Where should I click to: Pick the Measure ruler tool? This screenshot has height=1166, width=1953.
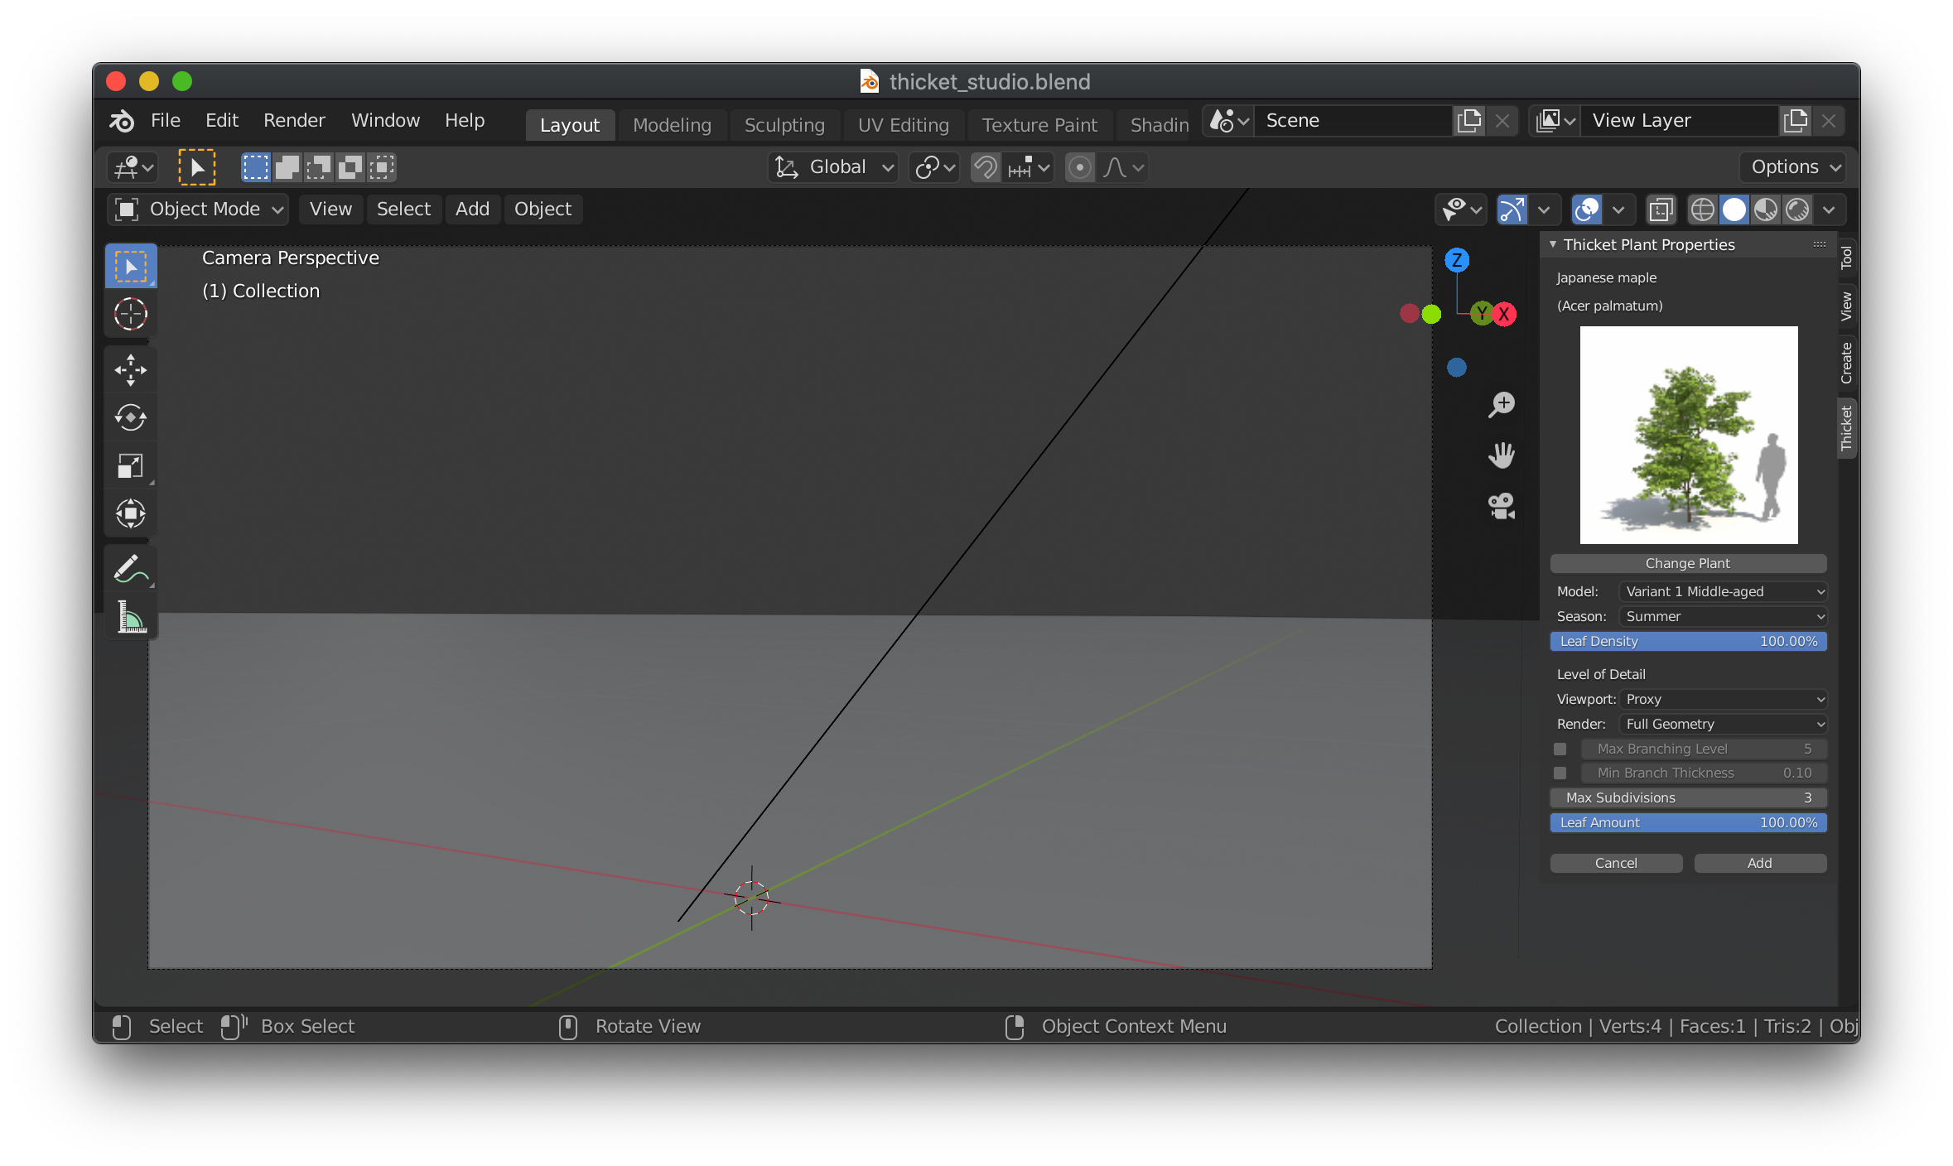131,617
